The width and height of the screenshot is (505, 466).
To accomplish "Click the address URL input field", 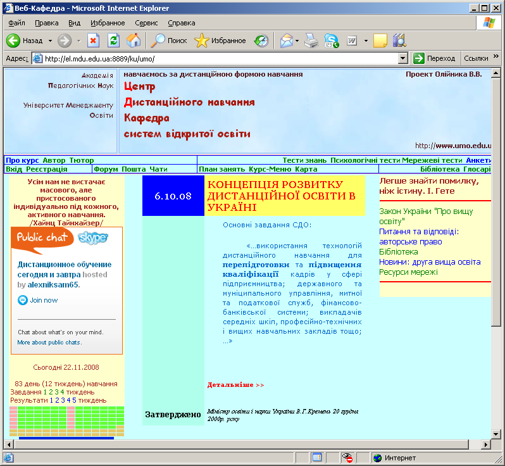I will [x=221, y=58].
